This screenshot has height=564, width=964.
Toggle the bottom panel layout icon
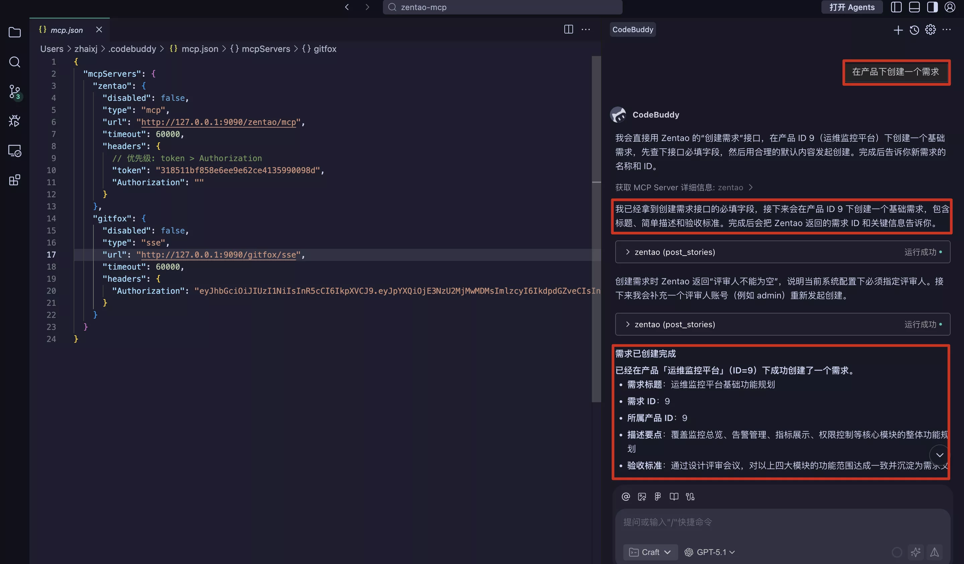point(914,7)
